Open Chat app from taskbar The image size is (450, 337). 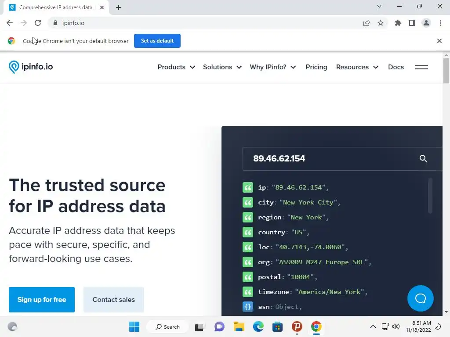click(x=219, y=326)
